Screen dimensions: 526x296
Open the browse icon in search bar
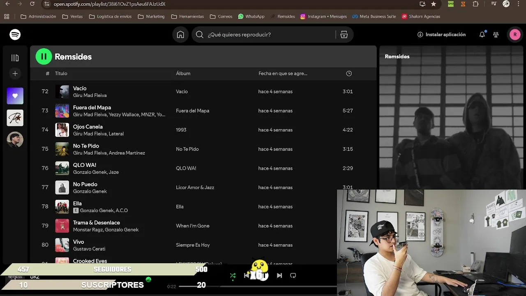pos(344,35)
